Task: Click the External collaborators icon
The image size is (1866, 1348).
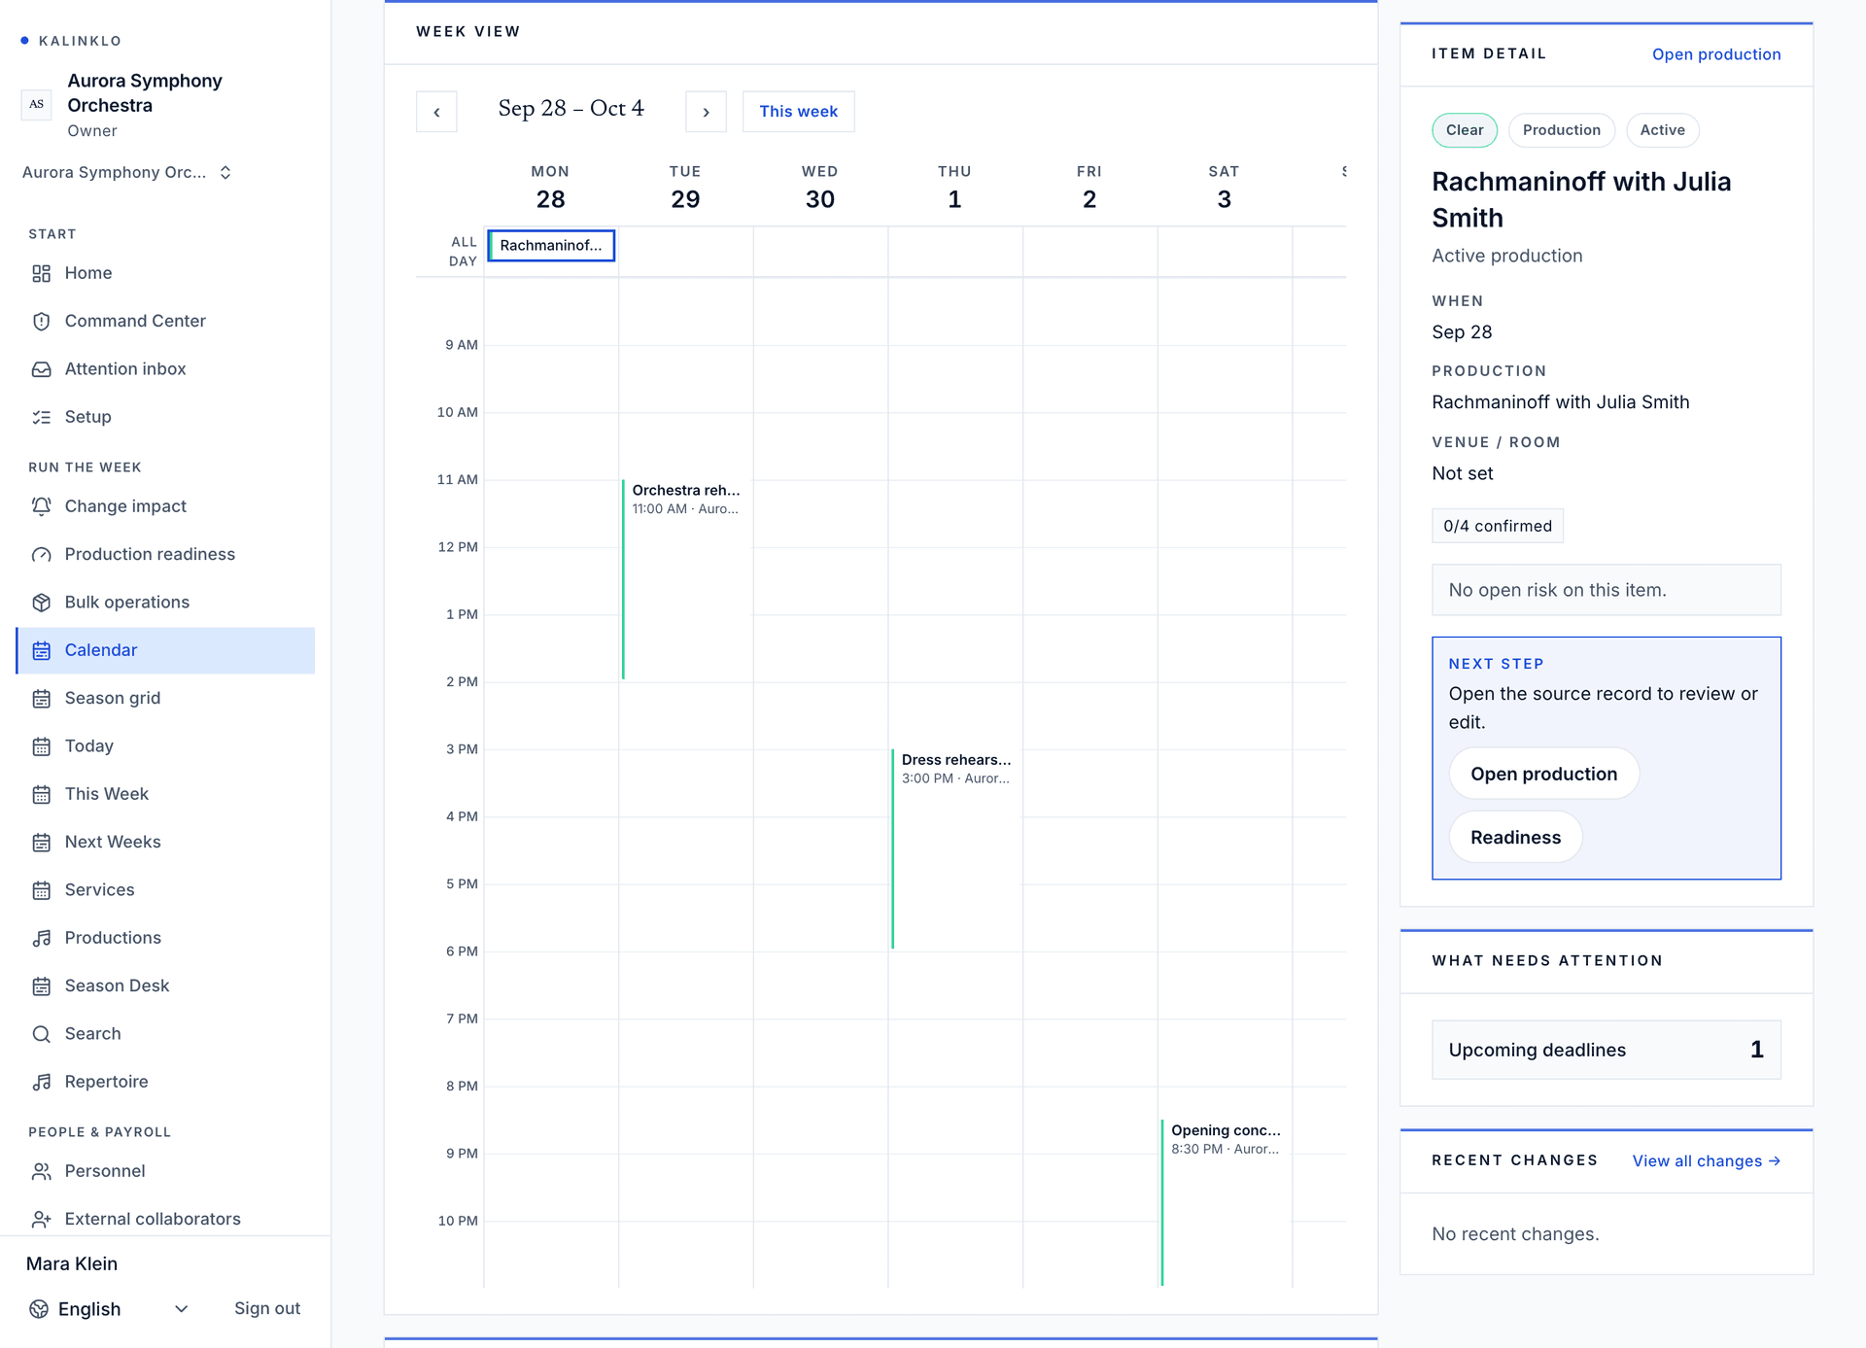Action: (x=41, y=1219)
